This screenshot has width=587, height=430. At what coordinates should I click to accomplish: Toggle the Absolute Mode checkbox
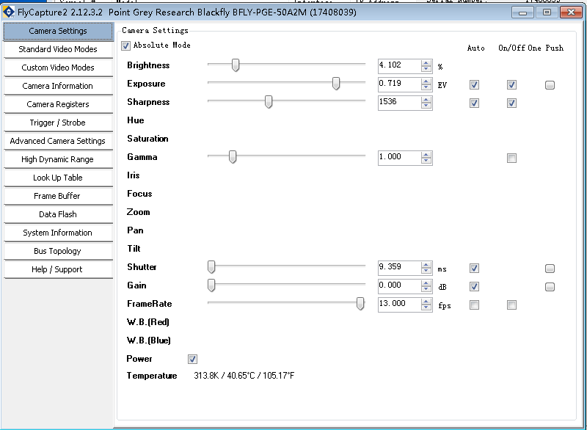(x=125, y=45)
